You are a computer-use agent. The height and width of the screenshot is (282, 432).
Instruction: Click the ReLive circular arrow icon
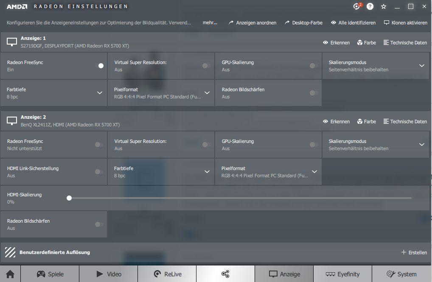[157, 274]
